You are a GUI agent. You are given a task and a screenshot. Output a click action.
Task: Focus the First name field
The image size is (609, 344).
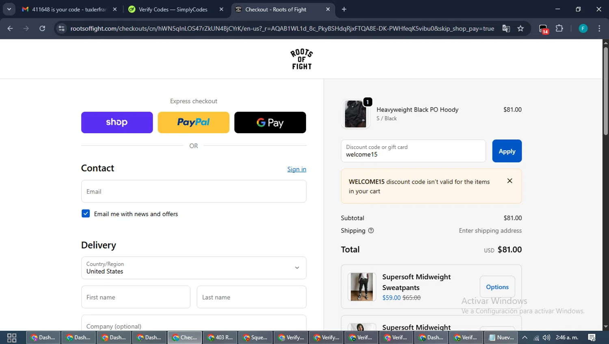136,297
